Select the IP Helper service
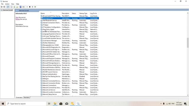 (70, 25)
